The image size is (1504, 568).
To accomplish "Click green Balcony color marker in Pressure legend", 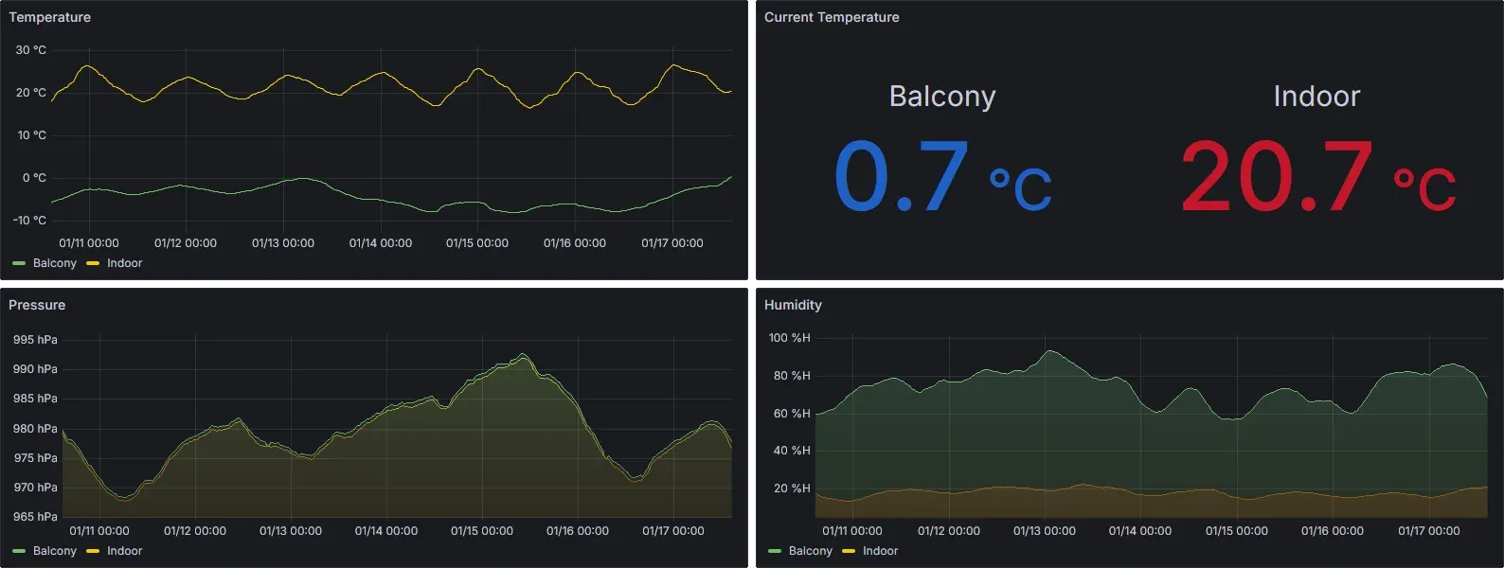I will click(19, 551).
